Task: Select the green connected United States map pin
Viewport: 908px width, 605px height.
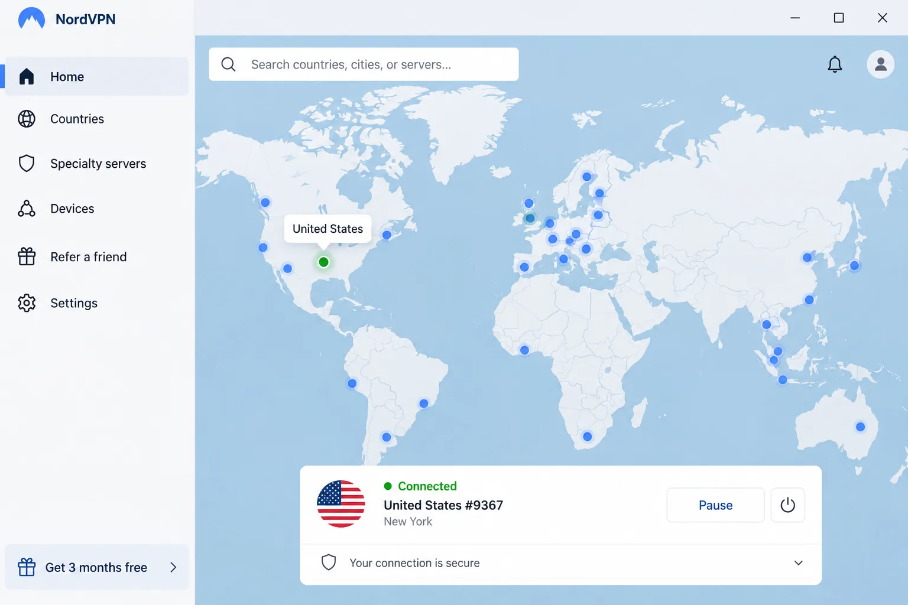Action: coord(323,262)
